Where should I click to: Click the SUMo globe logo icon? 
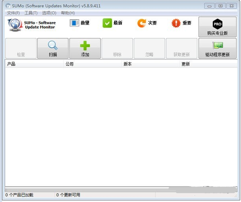point(15,25)
